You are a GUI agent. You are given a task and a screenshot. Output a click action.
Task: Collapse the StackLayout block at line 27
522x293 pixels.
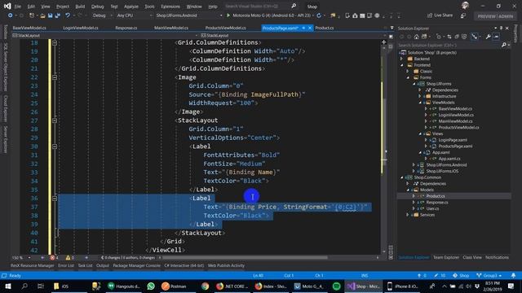[x=55, y=120]
